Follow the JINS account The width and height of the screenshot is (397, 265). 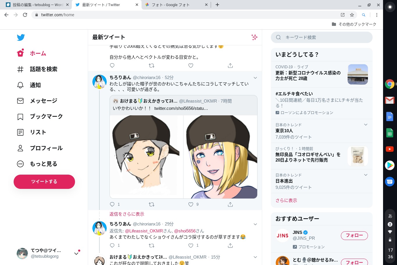354,236
